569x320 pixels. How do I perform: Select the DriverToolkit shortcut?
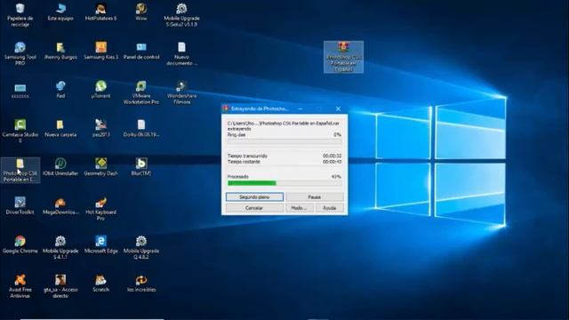[x=20, y=205]
